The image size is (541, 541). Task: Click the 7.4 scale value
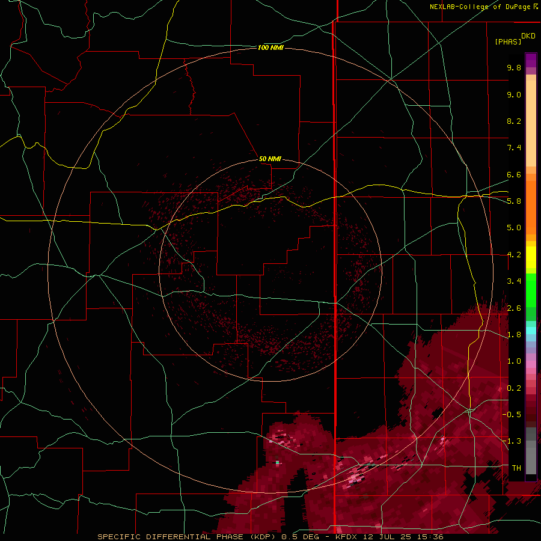coord(514,148)
